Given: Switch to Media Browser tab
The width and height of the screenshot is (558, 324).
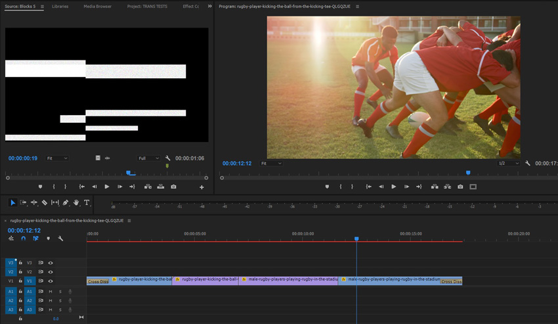Looking at the screenshot, I should coord(98,7).
